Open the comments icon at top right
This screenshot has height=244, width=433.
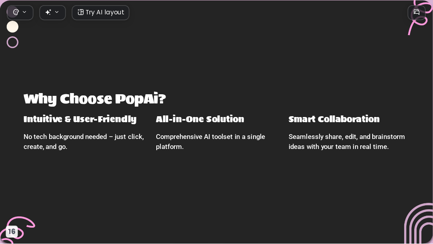[417, 12]
